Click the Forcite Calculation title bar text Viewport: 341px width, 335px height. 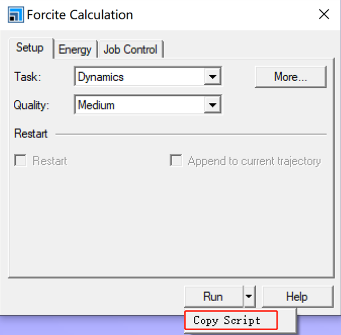click(80, 15)
